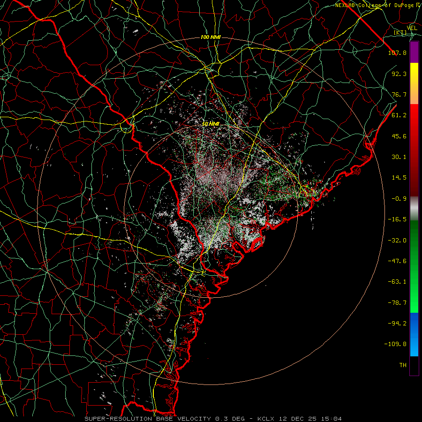This screenshot has height=422, width=422.
Task: Click the VEL legend title
Action: pos(412,28)
